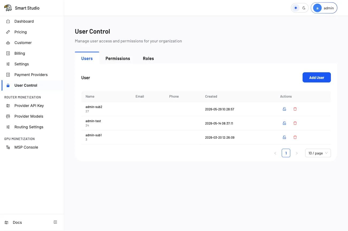Click the Payment Providers icon

pos(8,75)
